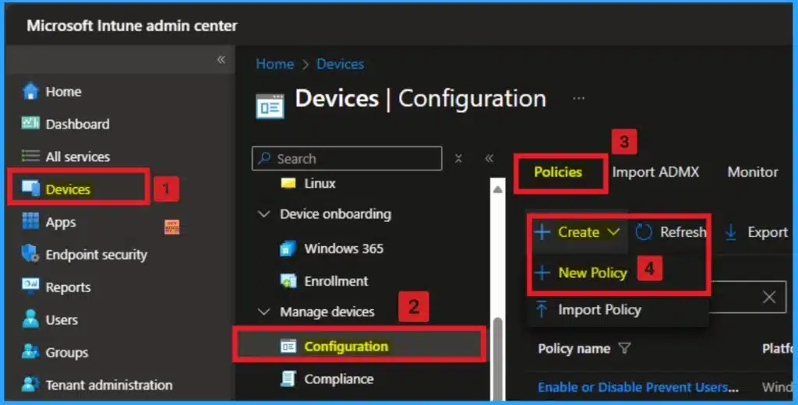
Task: Click the Policy name column header
Action: point(574,348)
